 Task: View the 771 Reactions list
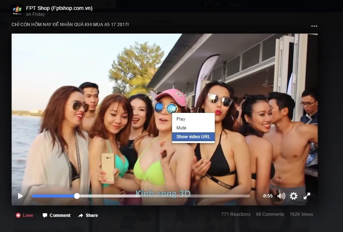pos(235,214)
